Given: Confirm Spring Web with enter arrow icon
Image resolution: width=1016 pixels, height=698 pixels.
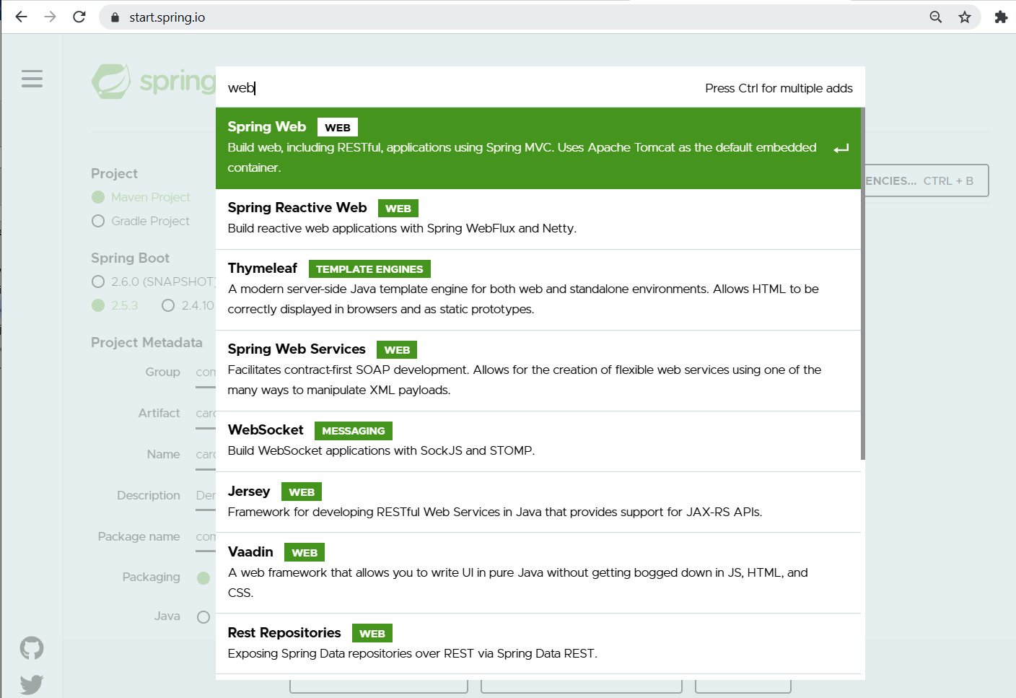Looking at the screenshot, I should (x=841, y=149).
